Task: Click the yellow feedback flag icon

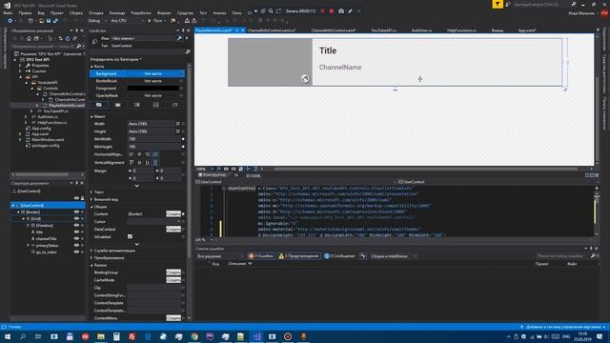Action: point(498,4)
